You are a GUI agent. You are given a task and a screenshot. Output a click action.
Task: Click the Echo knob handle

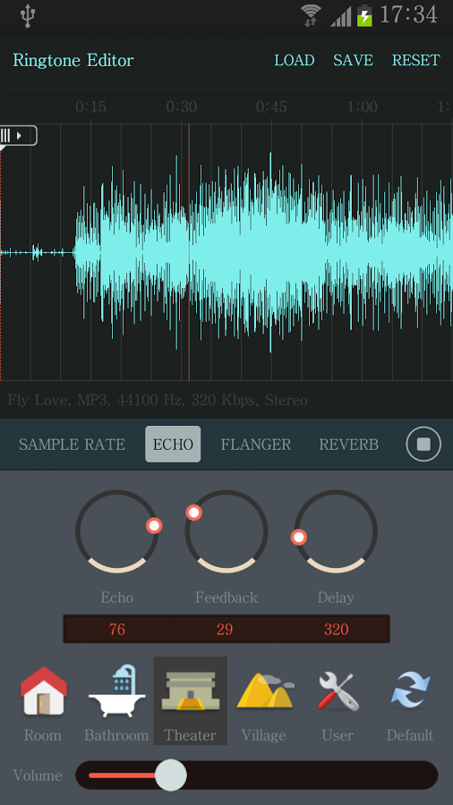tap(154, 525)
